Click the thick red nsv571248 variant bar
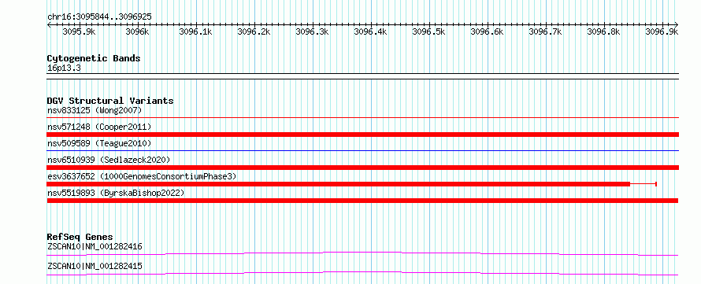701x284 pixels. [362, 135]
